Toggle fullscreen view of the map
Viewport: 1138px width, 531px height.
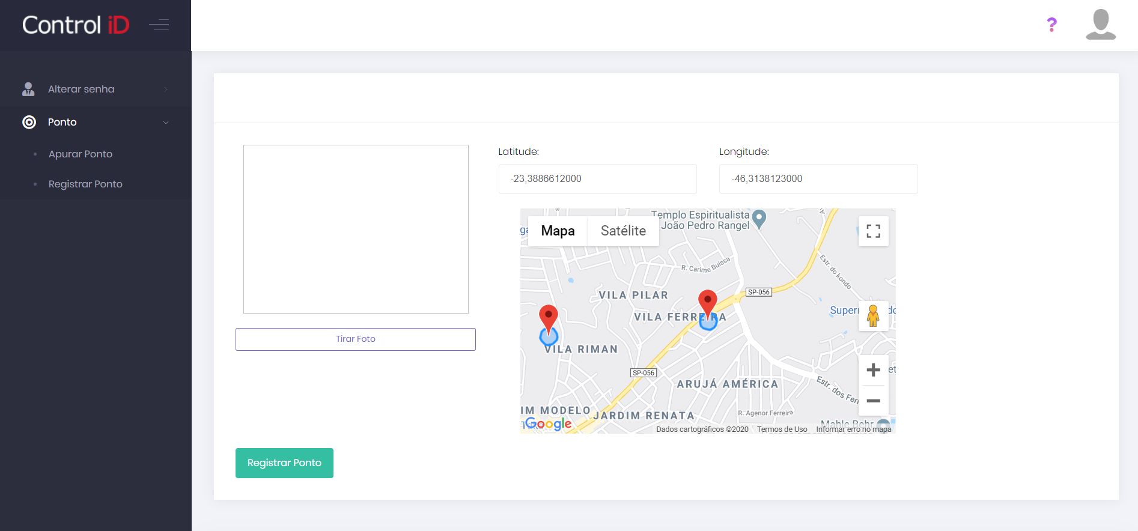pyautogui.click(x=874, y=231)
